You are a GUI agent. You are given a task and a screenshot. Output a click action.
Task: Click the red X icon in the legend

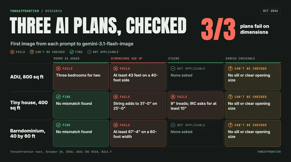pyautogui.click(x=12, y=52)
